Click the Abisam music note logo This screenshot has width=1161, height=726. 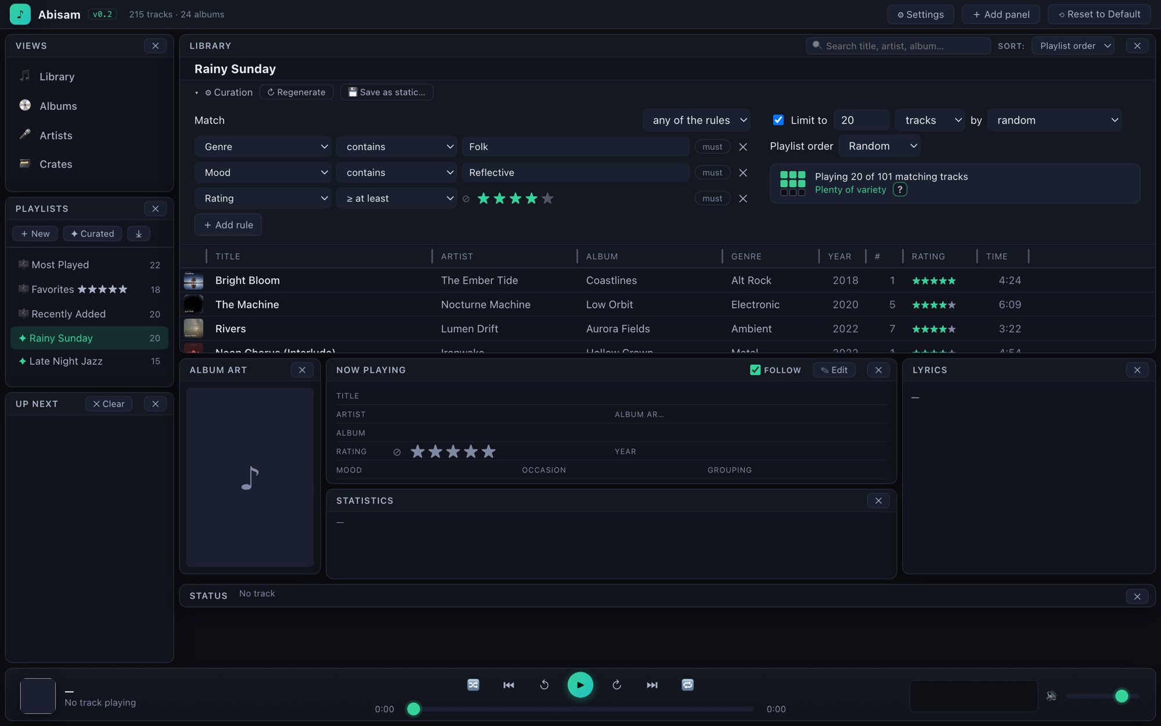(20, 14)
